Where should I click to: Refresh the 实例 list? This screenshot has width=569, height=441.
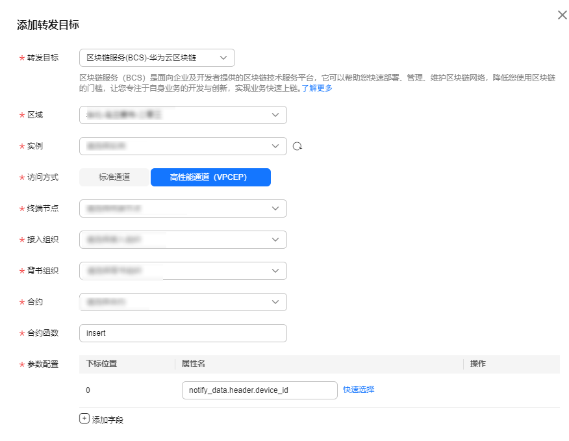tap(297, 146)
